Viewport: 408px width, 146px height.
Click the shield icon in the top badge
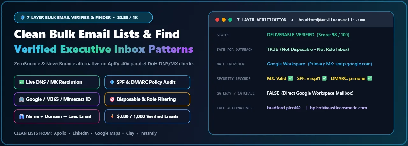click(23, 17)
